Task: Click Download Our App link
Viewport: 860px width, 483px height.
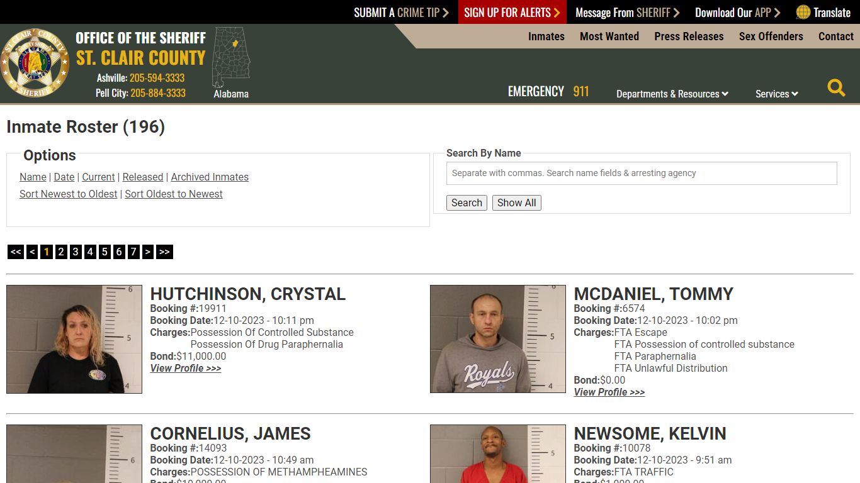Action: point(737,13)
